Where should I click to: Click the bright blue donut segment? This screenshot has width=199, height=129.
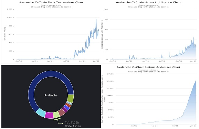67,107
